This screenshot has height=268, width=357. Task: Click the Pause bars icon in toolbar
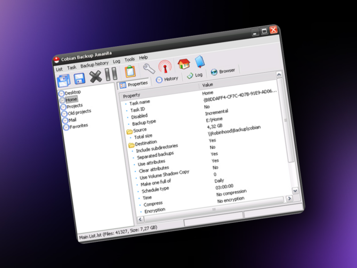(111, 74)
